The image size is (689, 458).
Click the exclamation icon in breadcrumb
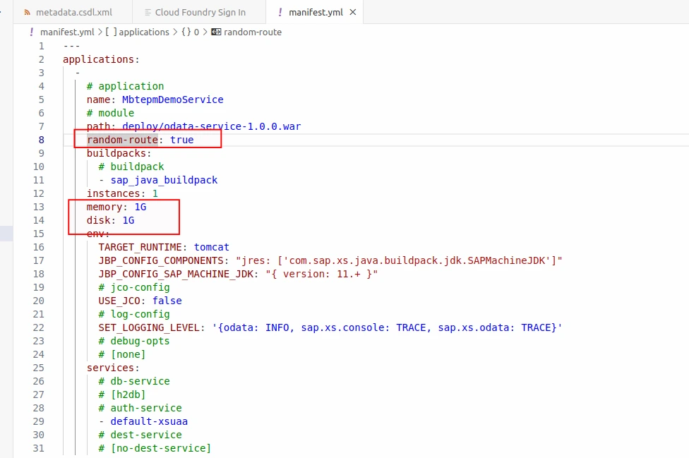click(32, 32)
